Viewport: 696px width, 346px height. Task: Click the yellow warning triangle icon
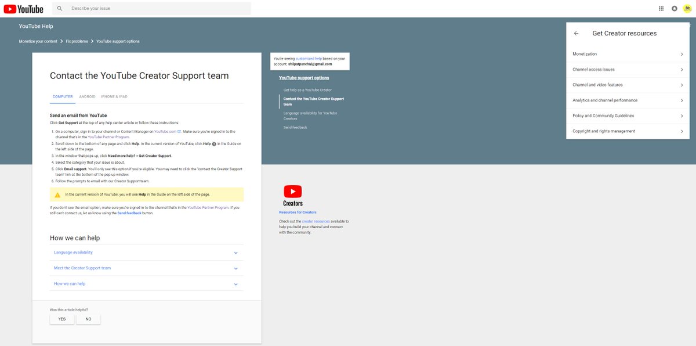pyautogui.click(x=57, y=194)
